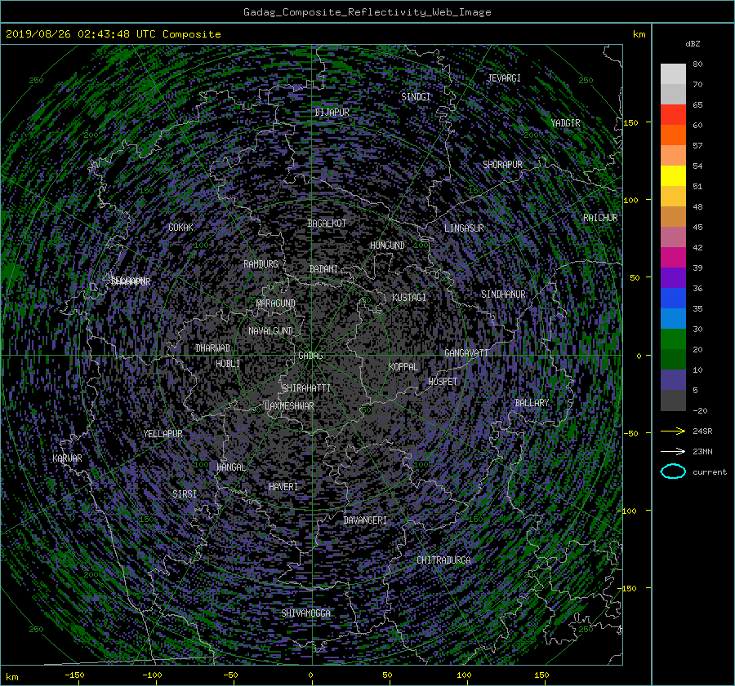
Task: Click the HUNGUND city label
Action: point(387,246)
